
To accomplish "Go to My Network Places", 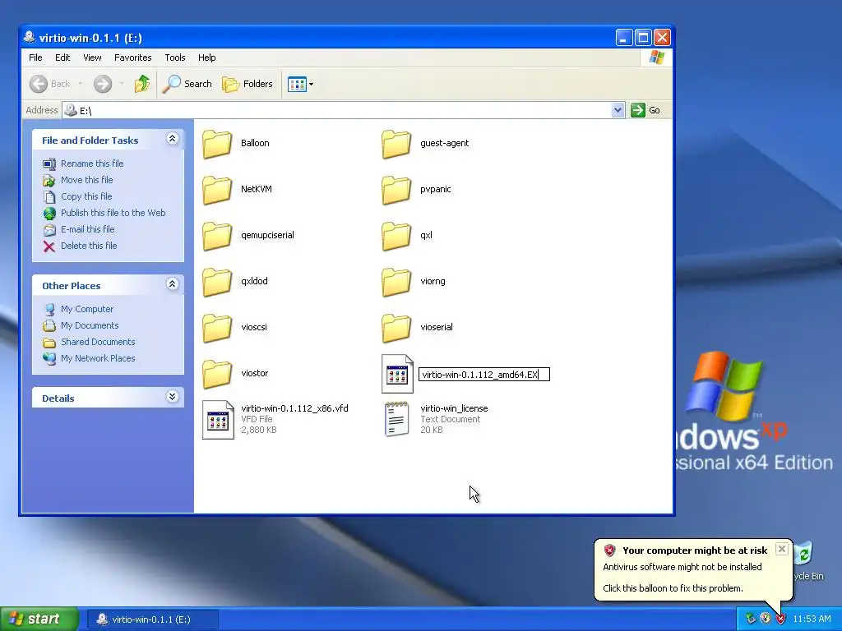I will 98,358.
